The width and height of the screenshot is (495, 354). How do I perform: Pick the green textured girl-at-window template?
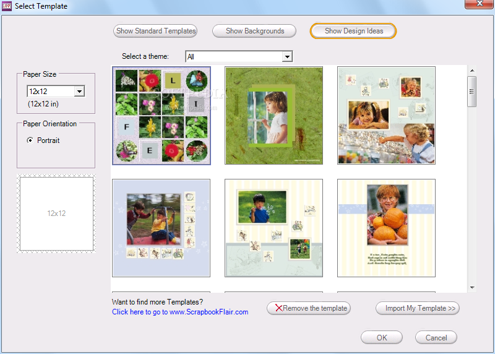tap(273, 116)
